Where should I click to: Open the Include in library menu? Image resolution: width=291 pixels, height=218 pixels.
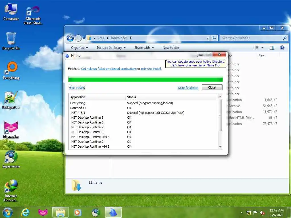(111, 48)
